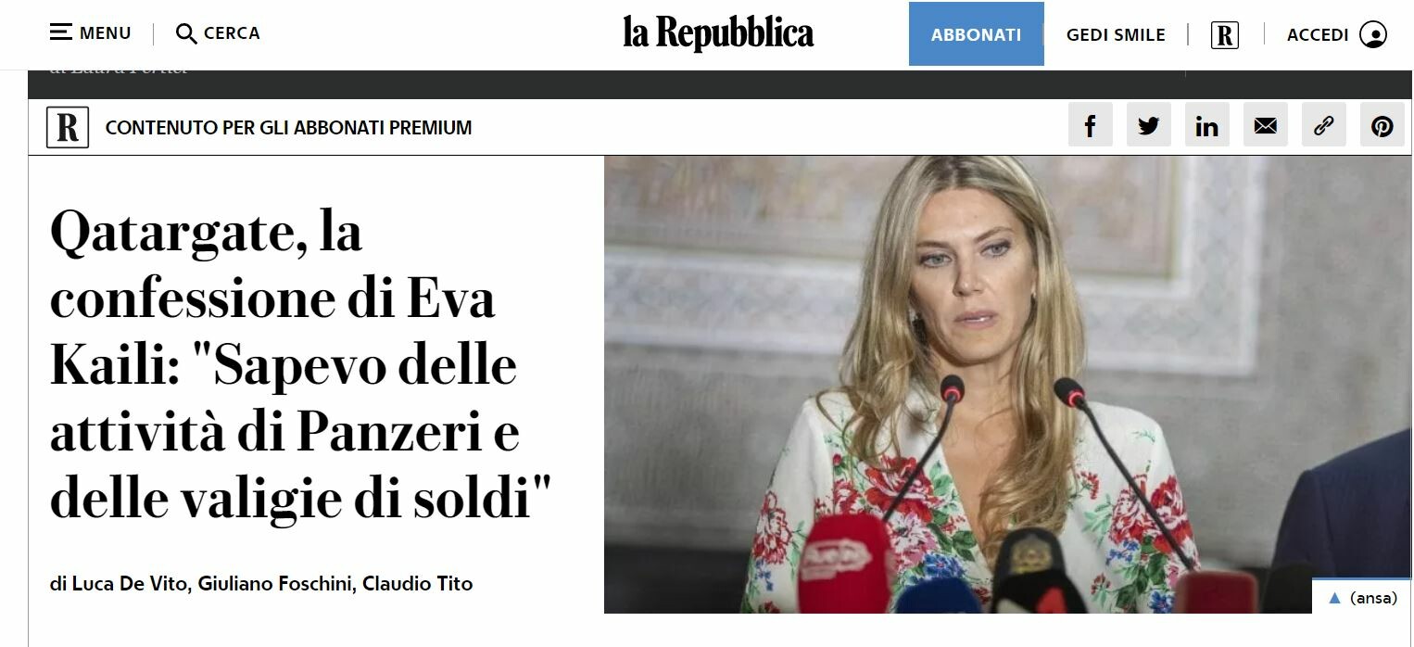Click the ABBONATI subscribe button
1414x647 pixels.
pos(976,34)
